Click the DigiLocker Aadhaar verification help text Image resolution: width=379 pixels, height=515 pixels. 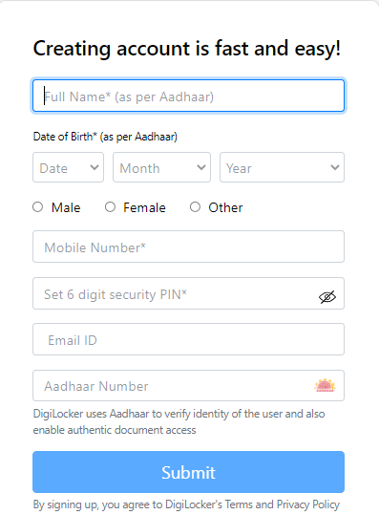tap(179, 421)
